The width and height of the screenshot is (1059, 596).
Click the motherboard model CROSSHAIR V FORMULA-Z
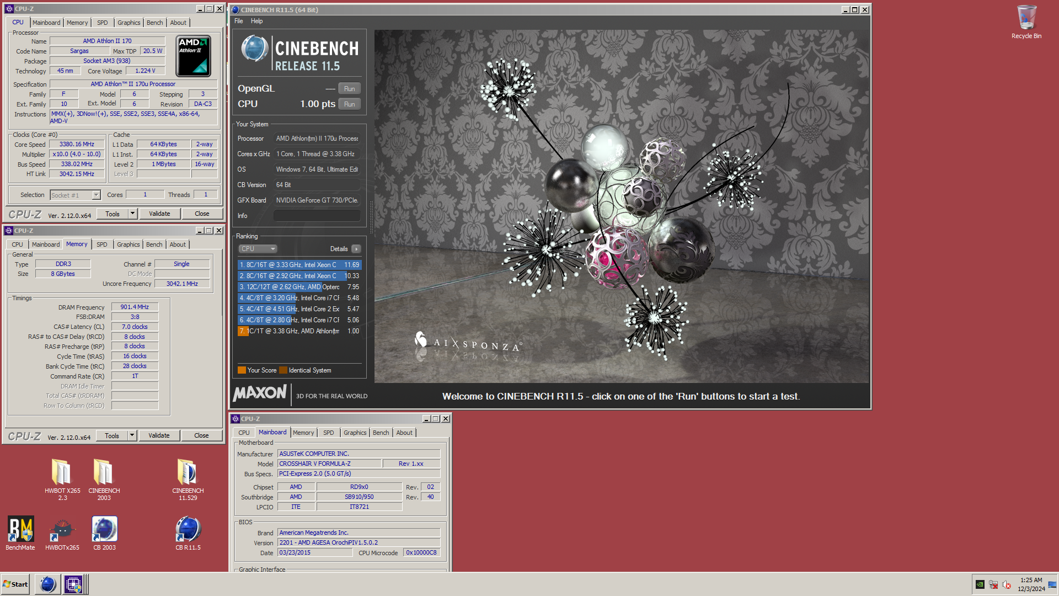(x=329, y=464)
